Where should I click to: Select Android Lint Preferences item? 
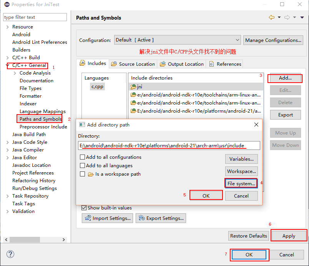[40, 42]
